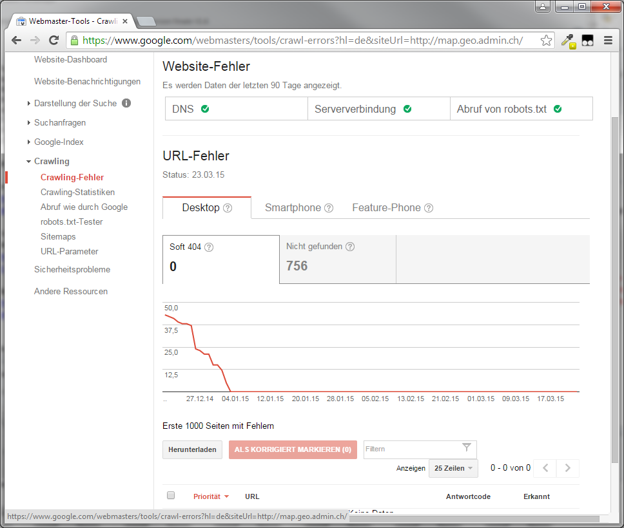624x528 pixels.
Task: Click green check next to Serververbindung
Action: point(407,109)
